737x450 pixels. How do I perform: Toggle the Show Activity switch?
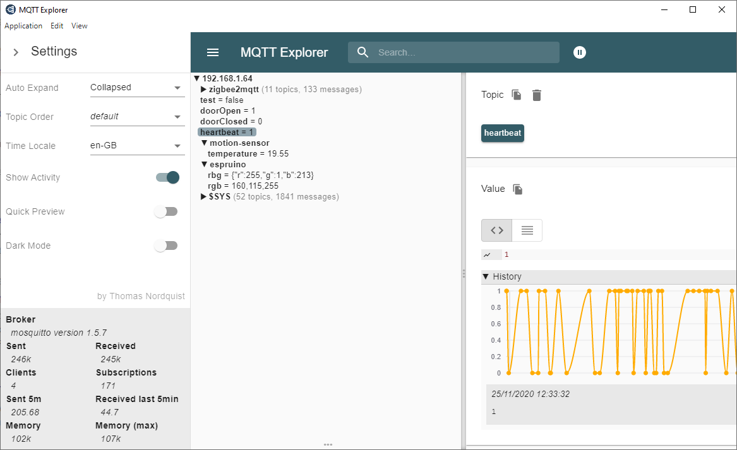167,177
